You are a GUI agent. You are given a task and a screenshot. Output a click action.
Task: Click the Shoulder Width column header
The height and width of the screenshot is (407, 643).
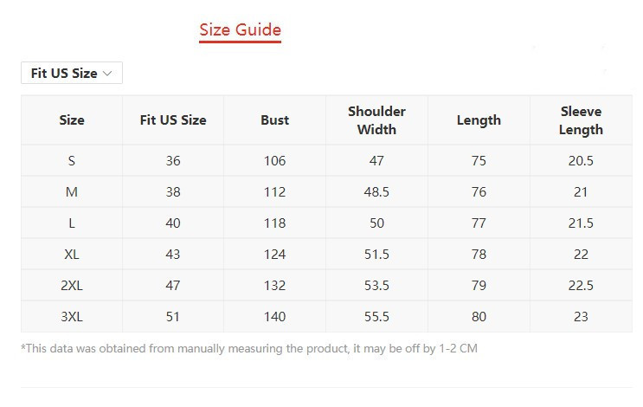pyautogui.click(x=376, y=120)
